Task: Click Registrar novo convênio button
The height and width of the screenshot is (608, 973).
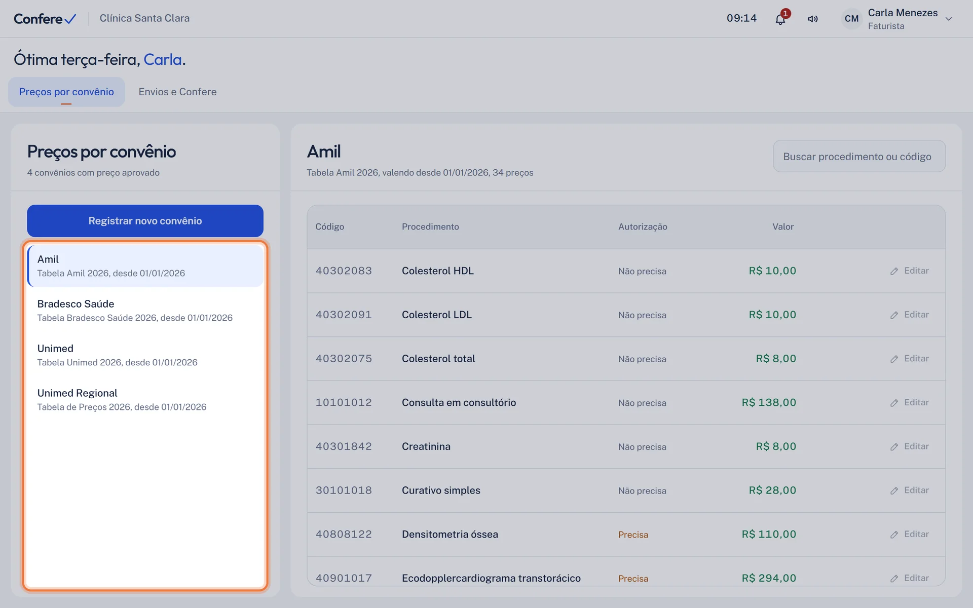Action: click(145, 221)
